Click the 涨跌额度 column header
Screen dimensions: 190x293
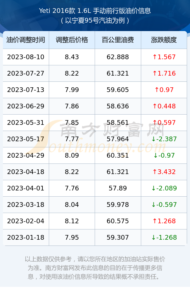(x=164, y=40)
